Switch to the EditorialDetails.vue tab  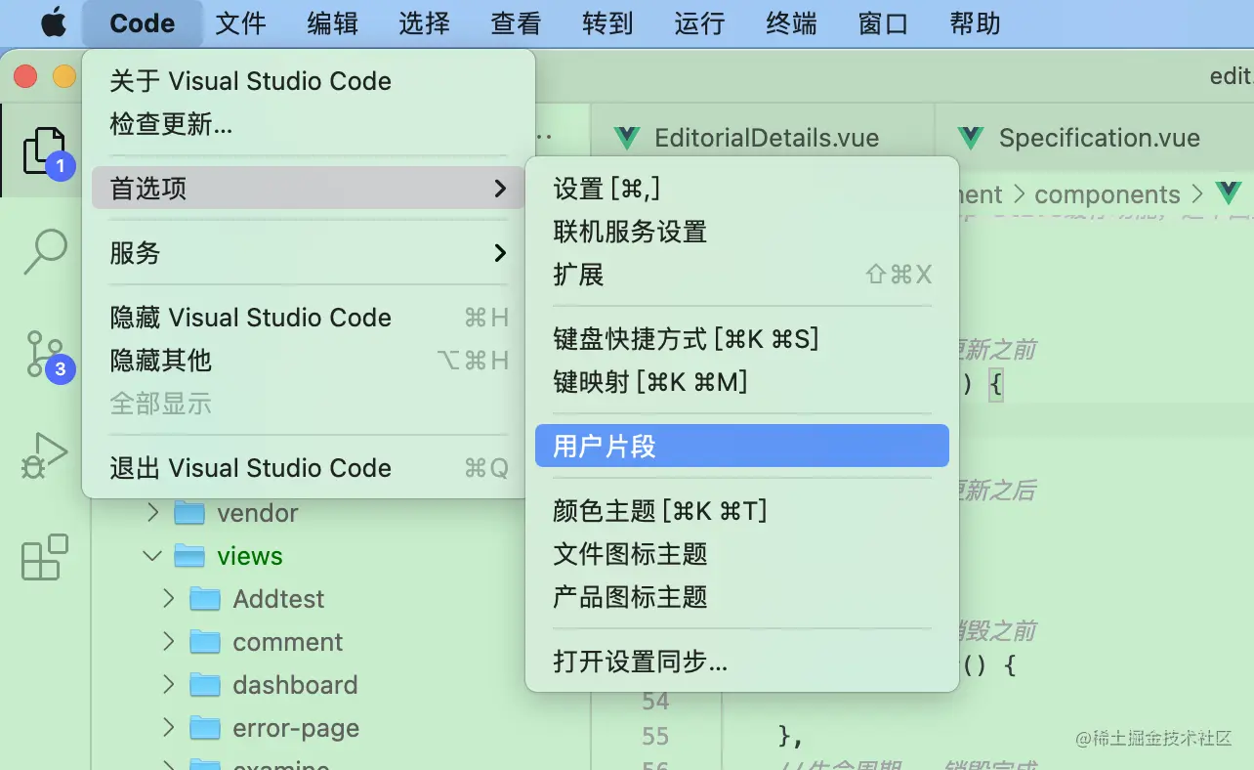763,138
